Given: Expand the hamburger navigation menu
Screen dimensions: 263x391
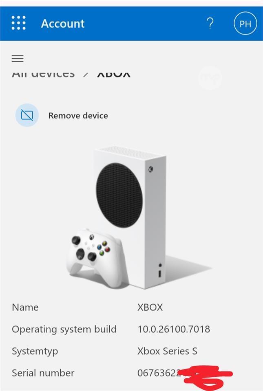Looking at the screenshot, I should (x=18, y=58).
